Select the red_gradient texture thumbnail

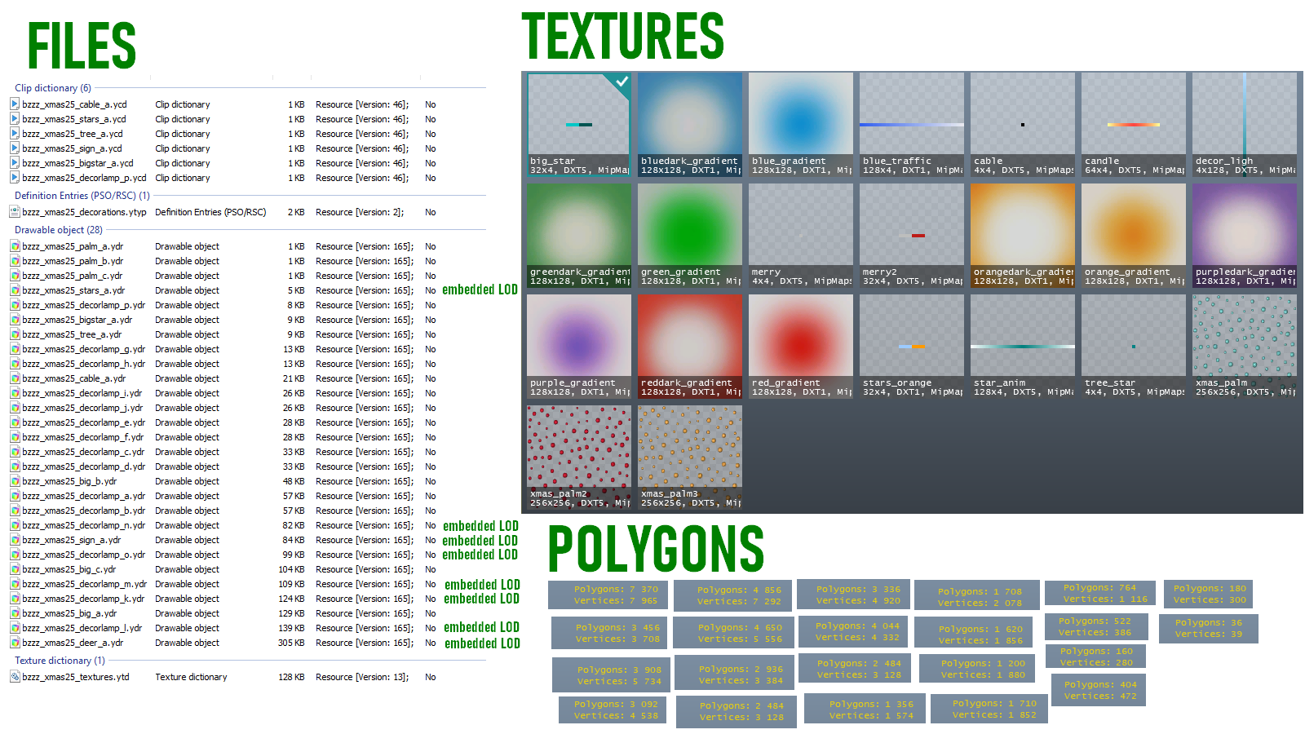pyautogui.click(x=801, y=347)
